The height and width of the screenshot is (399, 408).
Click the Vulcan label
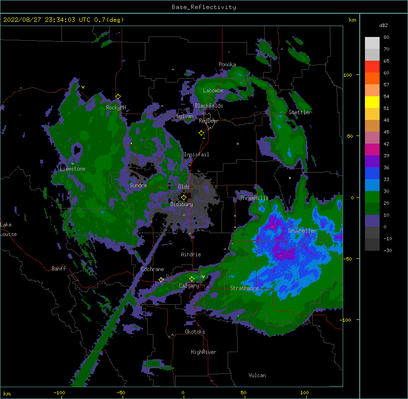[257, 375]
